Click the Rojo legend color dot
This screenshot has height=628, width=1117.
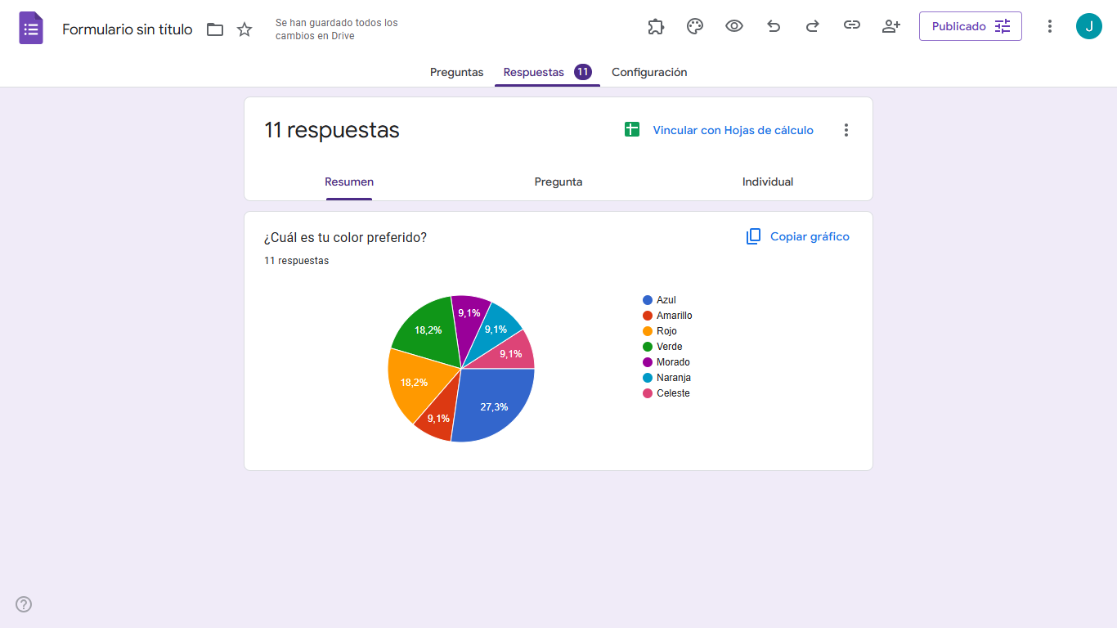pyautogui.click(x=648, y=331)
